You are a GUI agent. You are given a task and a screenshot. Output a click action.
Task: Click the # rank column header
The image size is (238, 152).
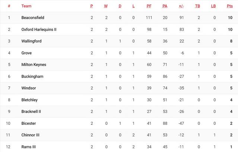point(9,6)
